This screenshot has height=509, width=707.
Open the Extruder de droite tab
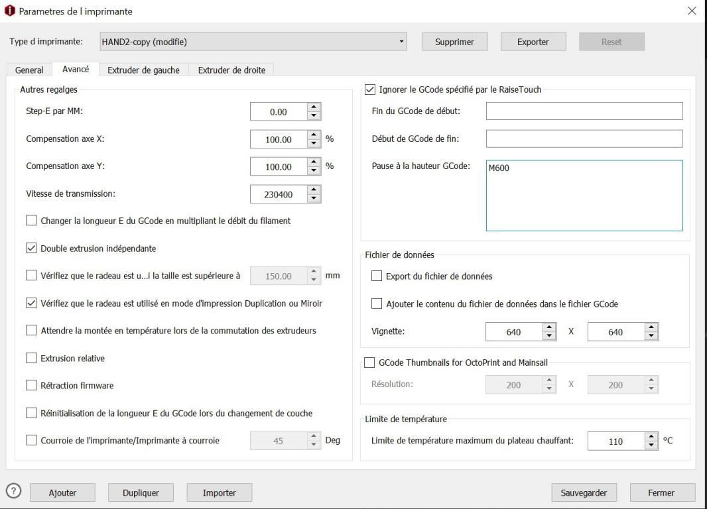231,70
